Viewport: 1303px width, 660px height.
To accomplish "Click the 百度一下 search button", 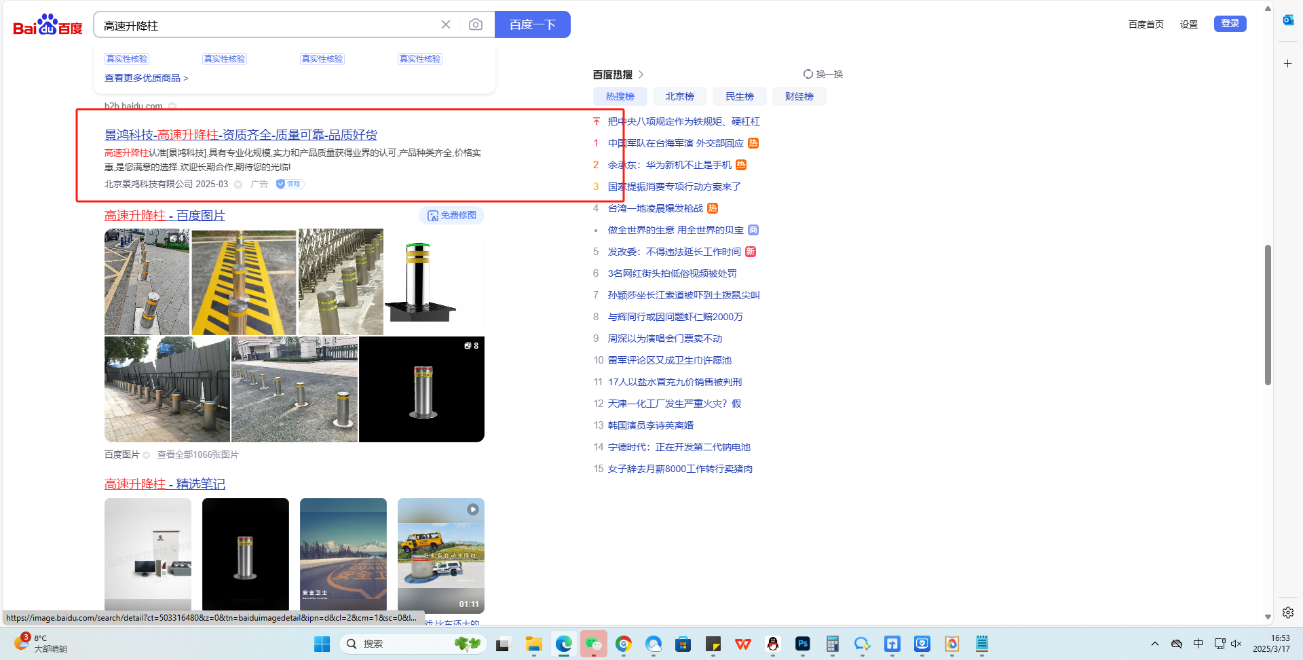I will (x=533, y=24).
